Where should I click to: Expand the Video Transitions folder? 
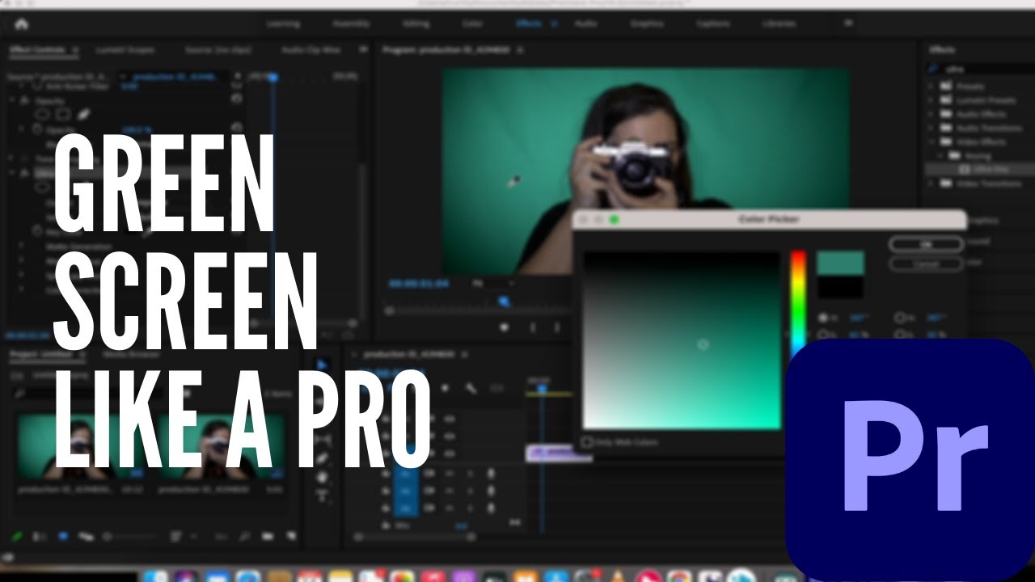[931, 183]
